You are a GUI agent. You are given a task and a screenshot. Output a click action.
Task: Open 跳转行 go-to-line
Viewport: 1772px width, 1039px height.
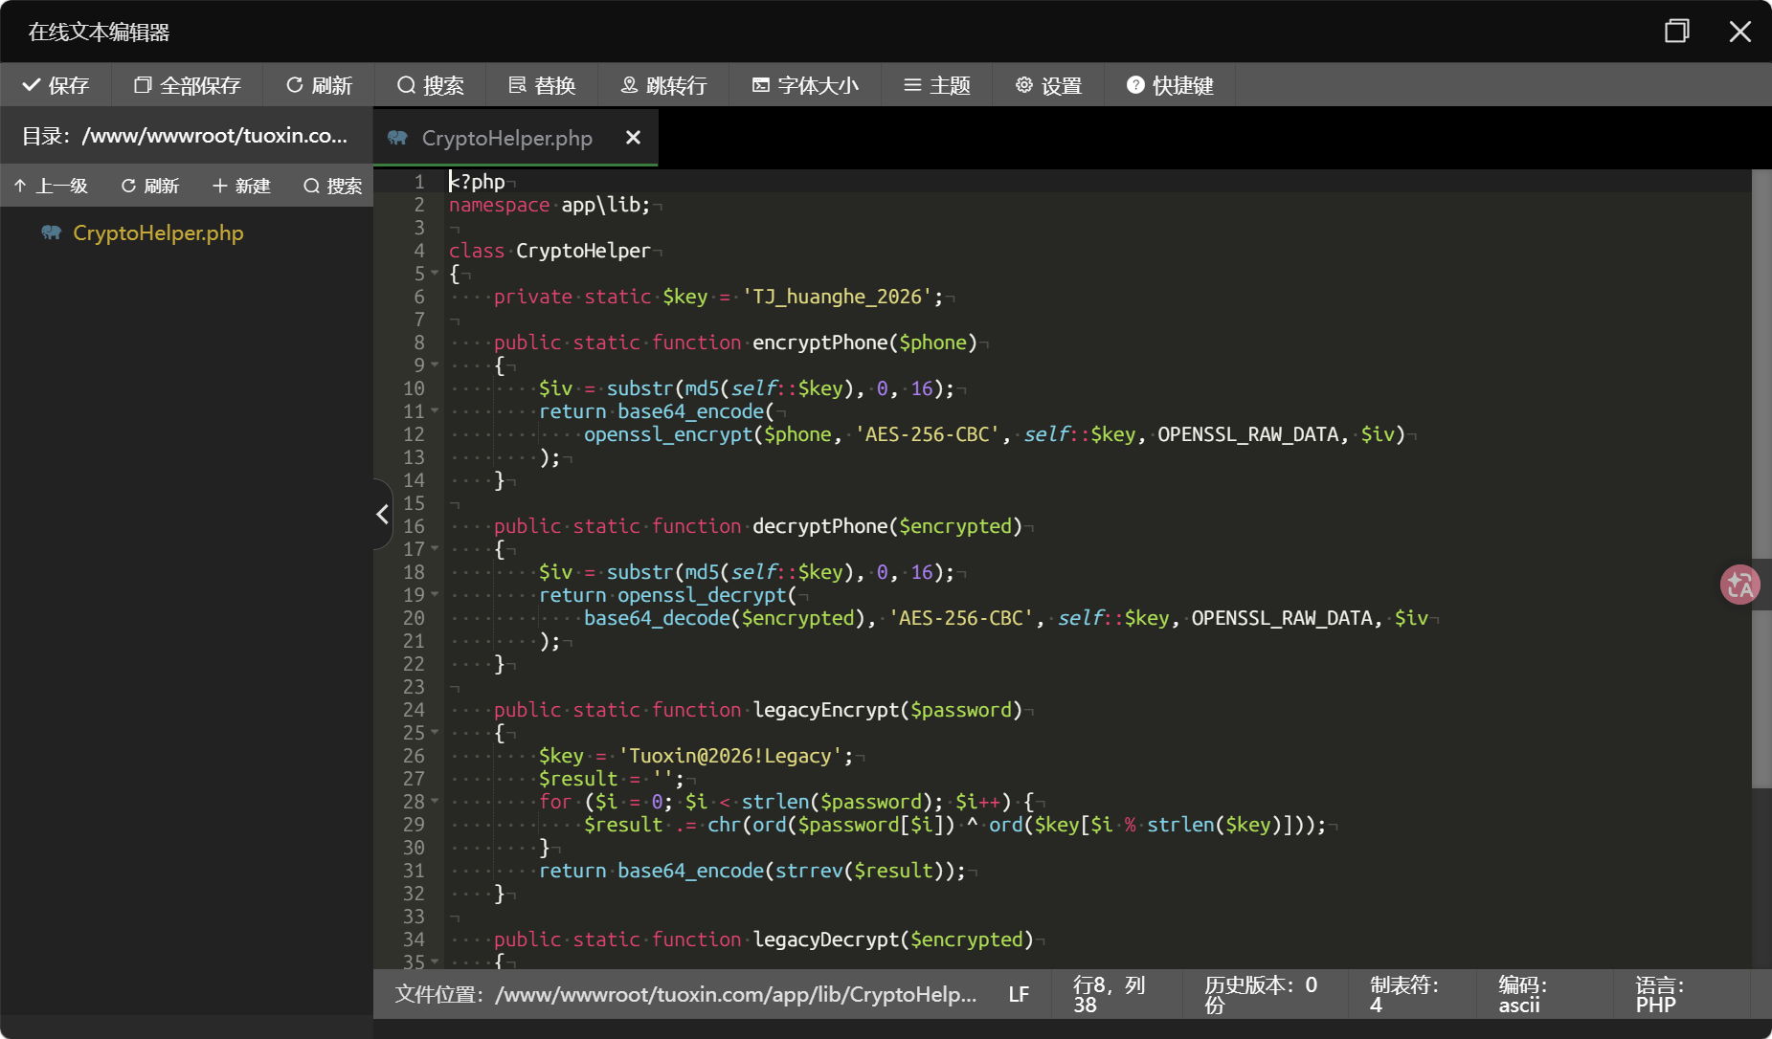(663, 85)
